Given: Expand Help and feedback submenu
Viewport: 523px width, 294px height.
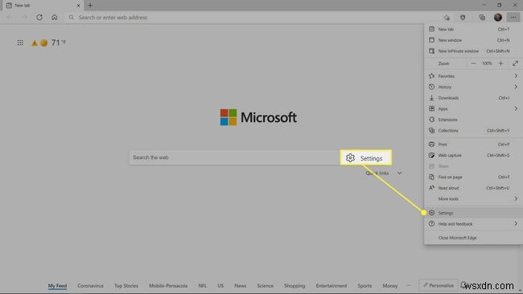Looking at the screenshot, I should point(473,224).
